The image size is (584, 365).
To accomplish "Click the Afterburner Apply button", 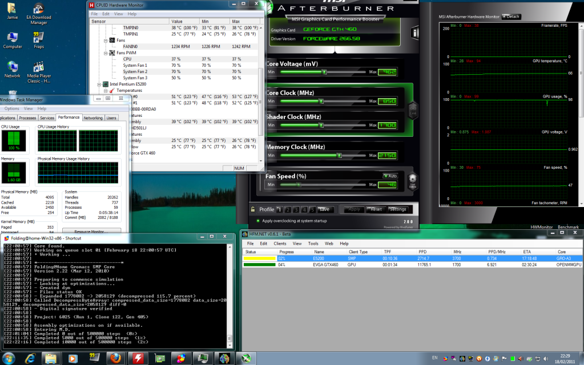I will point(354,209).
